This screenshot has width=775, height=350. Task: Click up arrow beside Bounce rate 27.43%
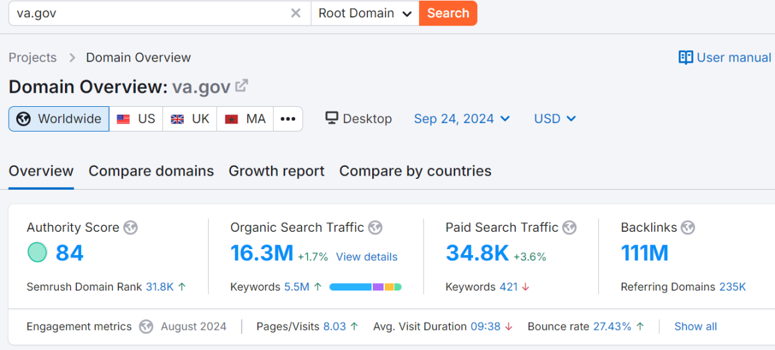[x=640, y=327]
